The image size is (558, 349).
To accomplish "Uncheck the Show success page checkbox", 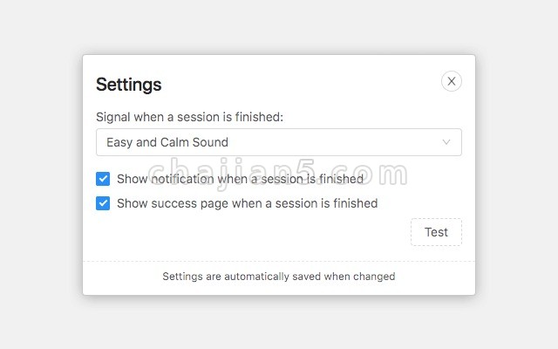I will [x=103, y=203].
